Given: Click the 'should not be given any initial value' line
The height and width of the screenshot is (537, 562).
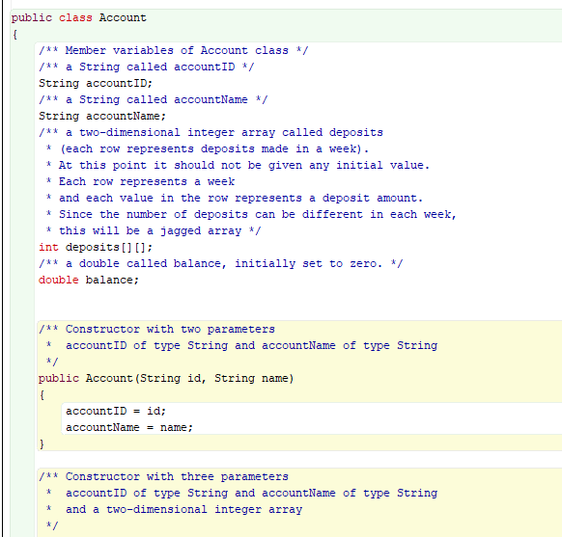Looking at the screenshot, I should click(x=238, y=165).
